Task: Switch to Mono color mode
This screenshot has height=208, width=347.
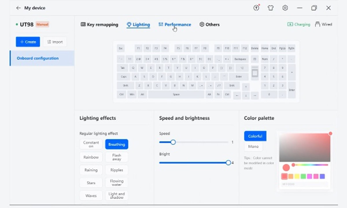Action: click(253, 146)
